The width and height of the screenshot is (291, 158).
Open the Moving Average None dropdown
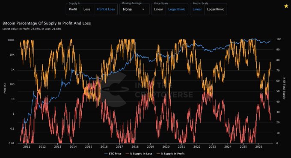click(134, 9)
